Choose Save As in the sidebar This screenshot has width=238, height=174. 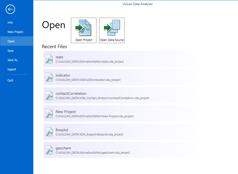pos(17,60)
